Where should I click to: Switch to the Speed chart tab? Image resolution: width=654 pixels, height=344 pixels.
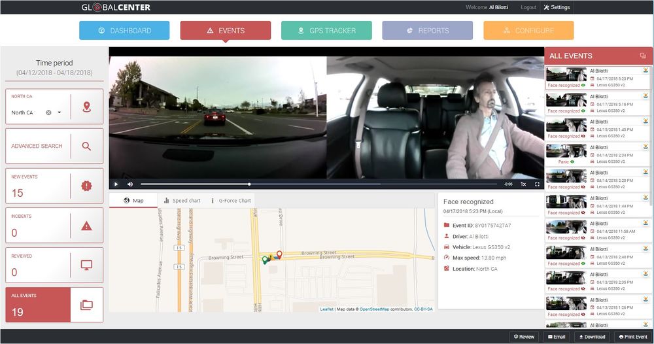182,201
